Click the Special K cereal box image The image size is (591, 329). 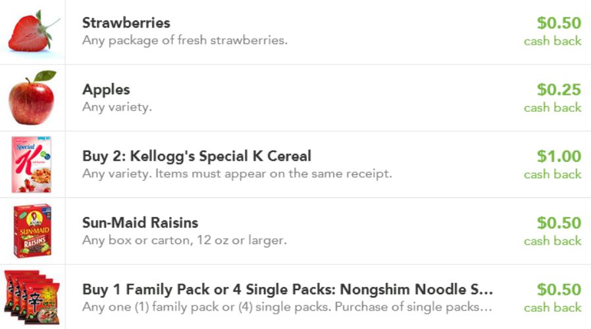31,164
